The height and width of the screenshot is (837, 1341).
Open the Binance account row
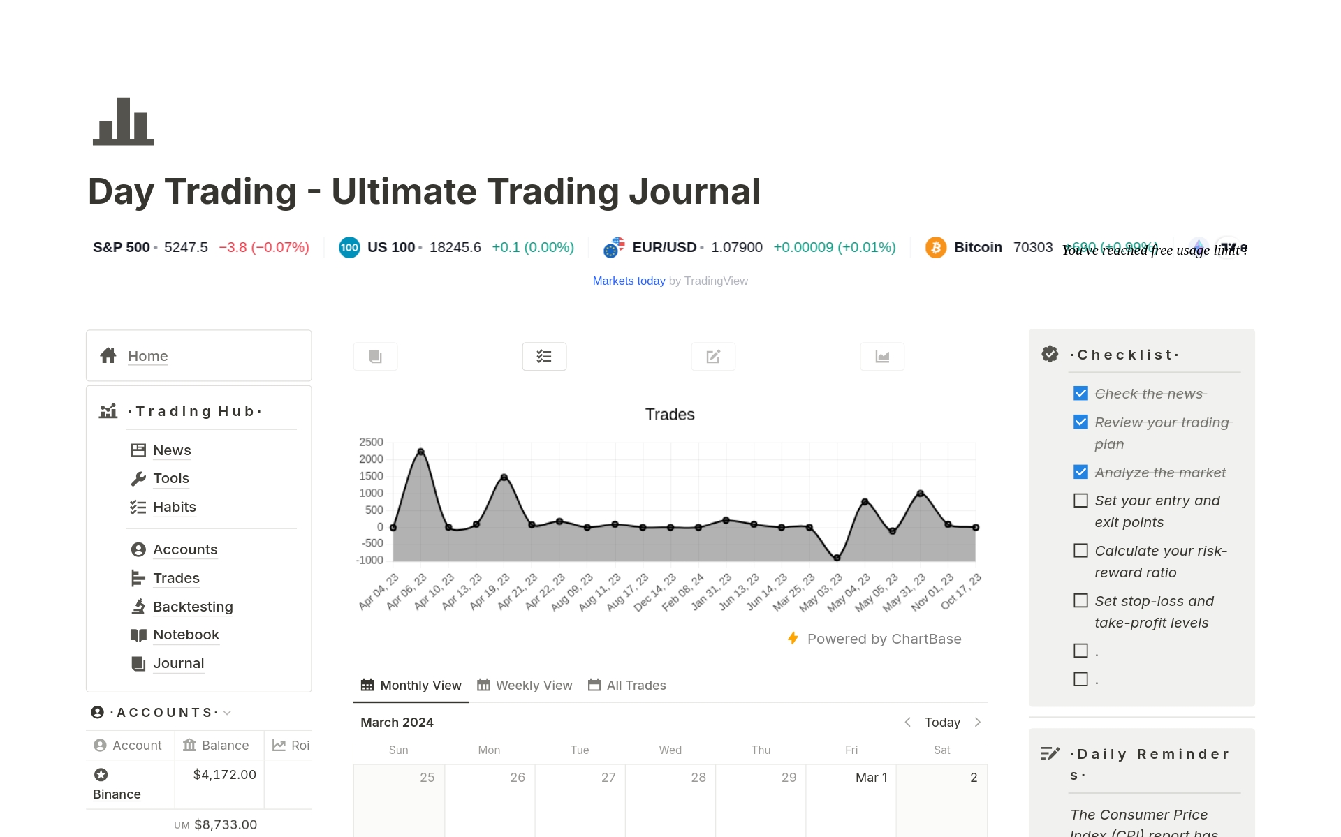pos(117,794)
